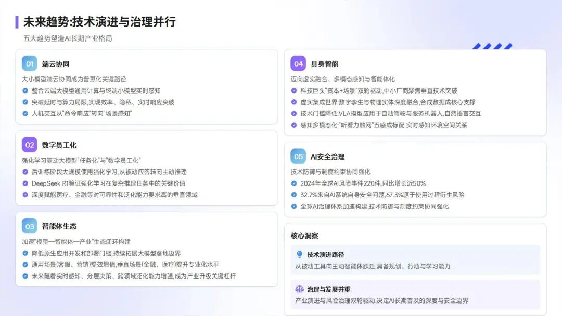
Task: Click bullet text 深度赋能医疗、金融等垂直领域
Action: [114, 195]
